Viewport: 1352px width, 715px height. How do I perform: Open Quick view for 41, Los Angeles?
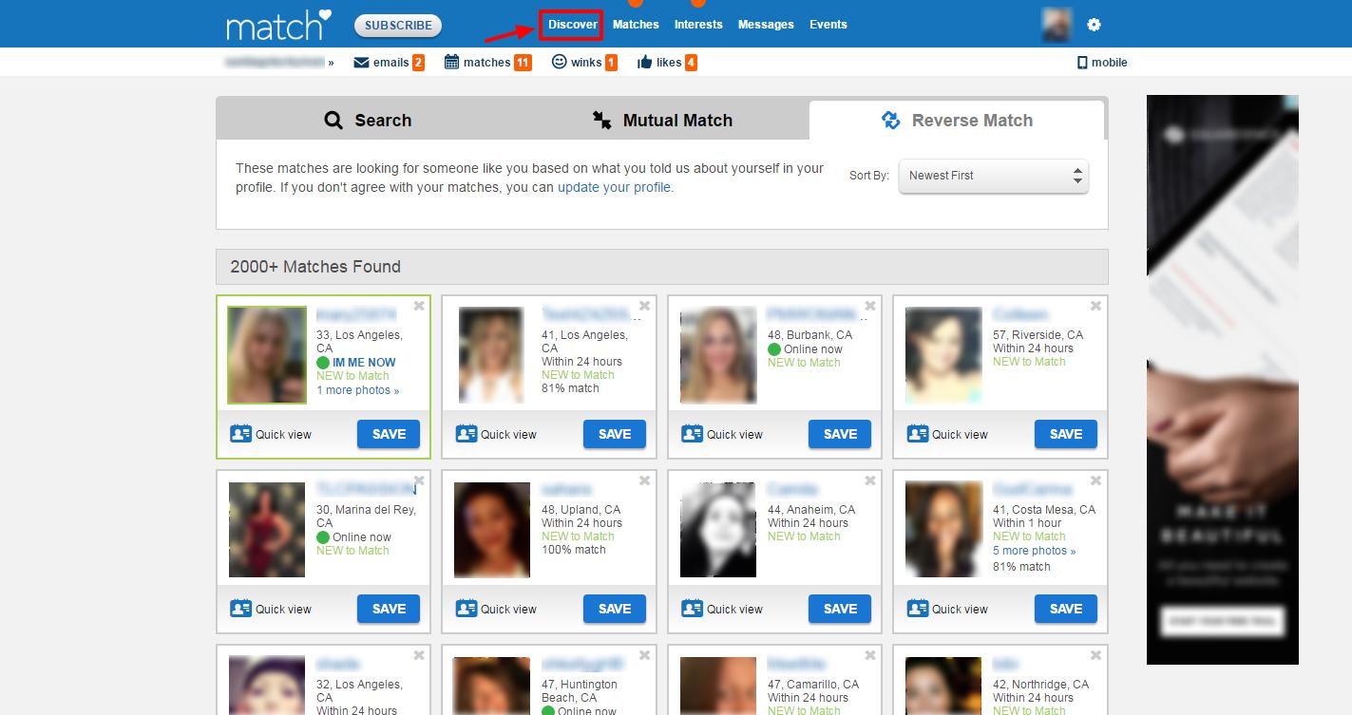pos(496,434)
